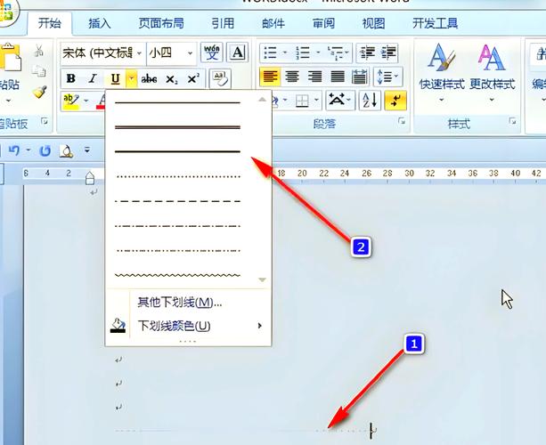Image resolution: width=546 pixels, height=445 pixels.
Task: Toggle Underline button
Action: coord(115,79)
